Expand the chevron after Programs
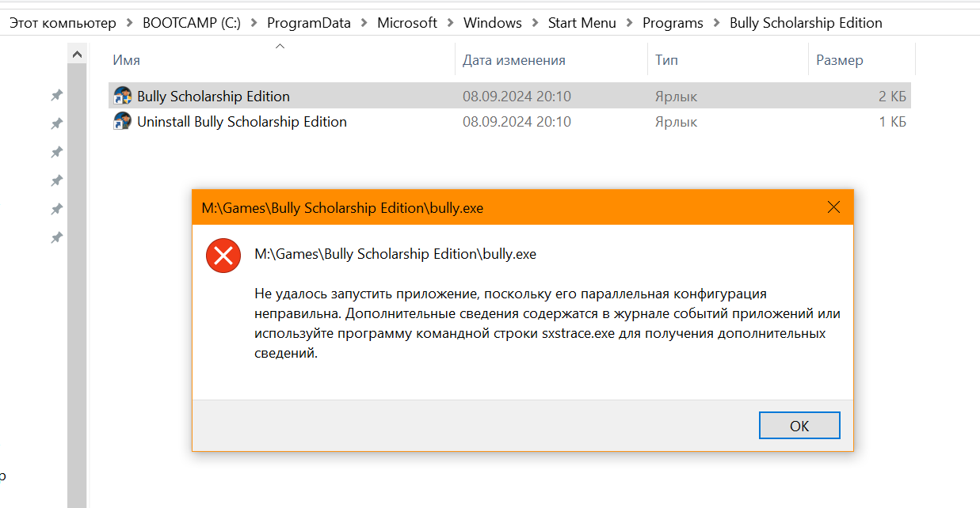980x508 pixels. (717, 23)
